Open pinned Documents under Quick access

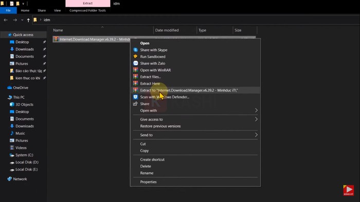25,56
